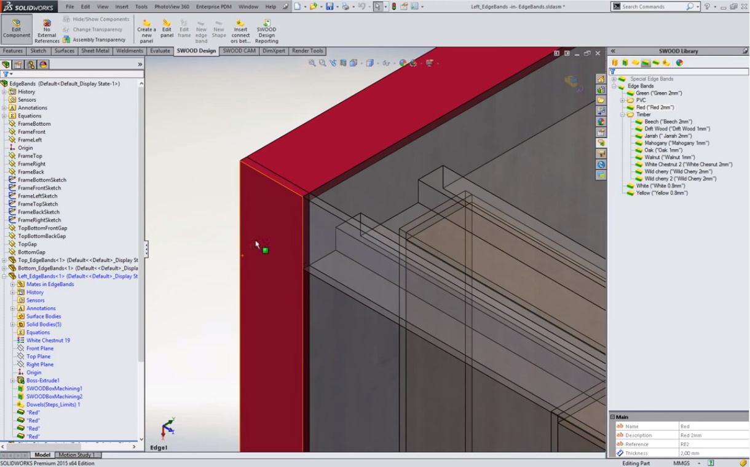Open SWOOD Design Reporting tool
Screen dimensions: 750x467
(267, 31)
